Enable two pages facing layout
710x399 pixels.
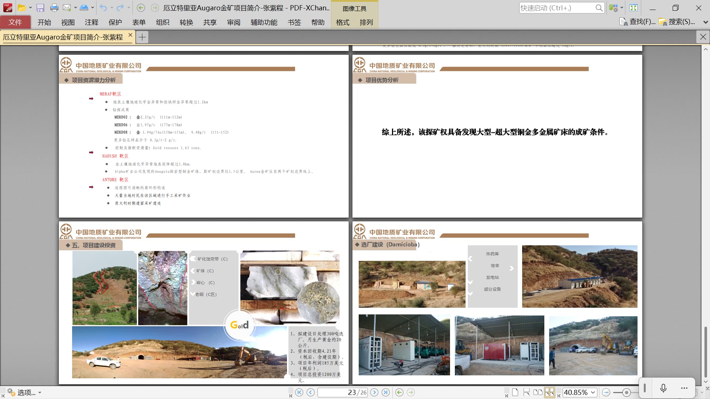(538, 392)
